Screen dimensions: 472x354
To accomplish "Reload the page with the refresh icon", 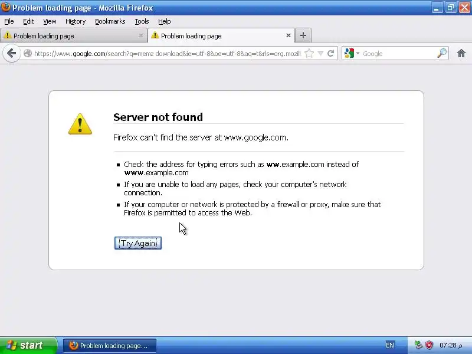I will point(330,54).
